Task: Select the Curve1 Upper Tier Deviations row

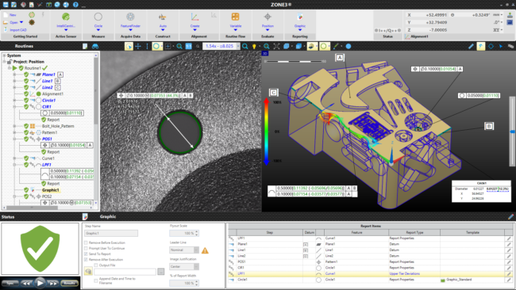Action: coord(370,273)
